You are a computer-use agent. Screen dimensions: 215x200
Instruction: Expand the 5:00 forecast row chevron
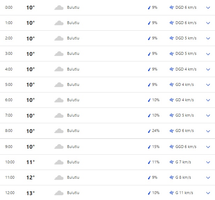click(208, 84)
